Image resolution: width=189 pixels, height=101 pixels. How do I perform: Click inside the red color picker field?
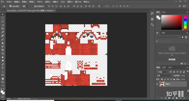[x=171, y=22]
